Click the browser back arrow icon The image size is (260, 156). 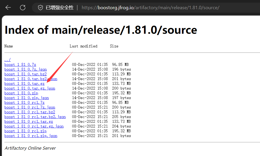(x=8, y=7)
